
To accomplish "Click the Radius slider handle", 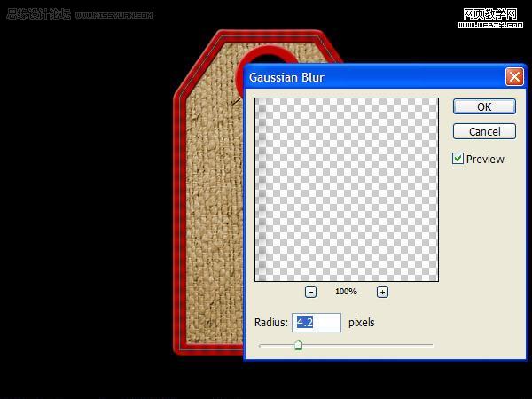I will point(298,345).
